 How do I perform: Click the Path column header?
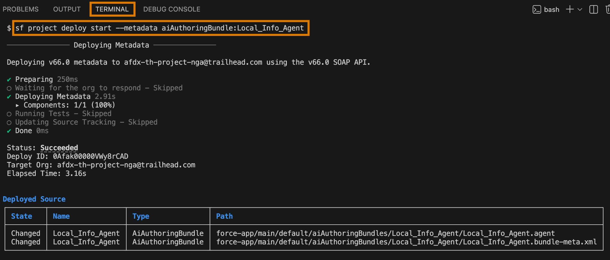(224, 216)
